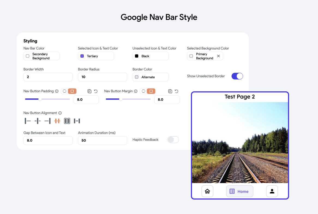Image resolution: width=318 pixels, height=214 pixels.
Task: Disable Show Unselected Border switch
Action: click(237, 76)
